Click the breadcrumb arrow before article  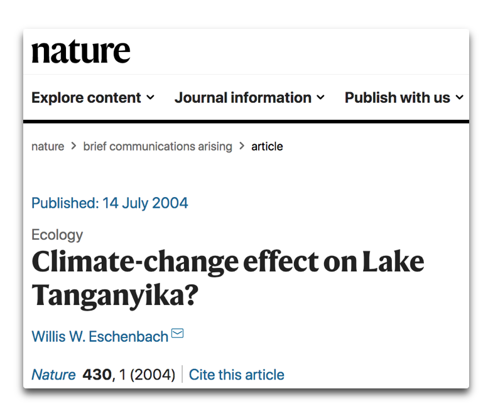tap(242, 146)
